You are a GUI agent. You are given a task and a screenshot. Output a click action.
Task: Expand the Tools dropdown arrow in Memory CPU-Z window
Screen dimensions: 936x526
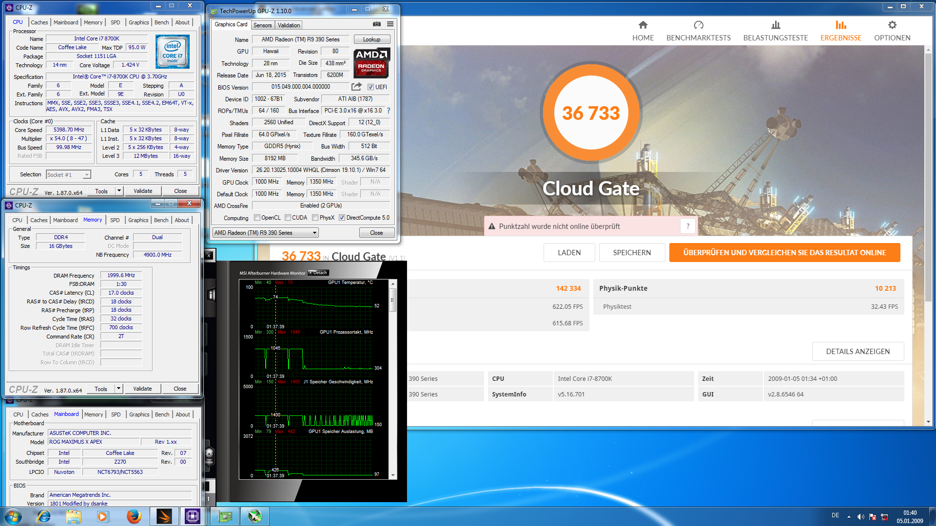[118, 389]
